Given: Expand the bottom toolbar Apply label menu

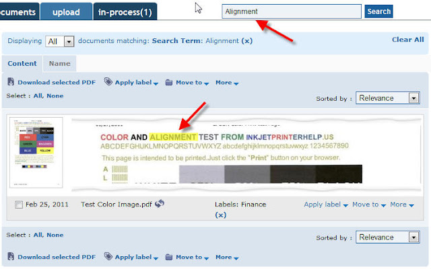Looking at the screenshot, I should [137, 257].
